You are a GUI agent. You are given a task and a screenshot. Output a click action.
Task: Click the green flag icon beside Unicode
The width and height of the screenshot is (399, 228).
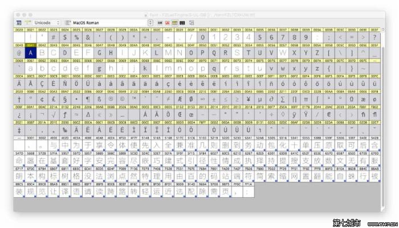(26, 23)
